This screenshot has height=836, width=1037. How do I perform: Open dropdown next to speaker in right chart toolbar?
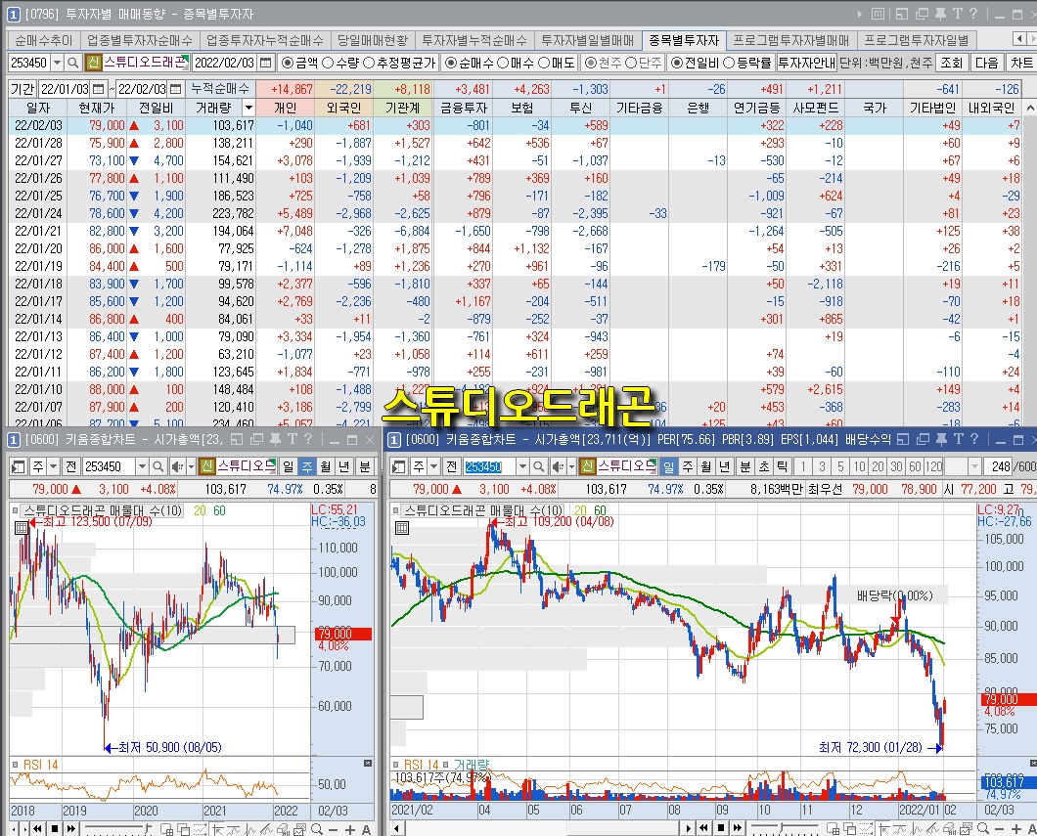pos(571,466)
